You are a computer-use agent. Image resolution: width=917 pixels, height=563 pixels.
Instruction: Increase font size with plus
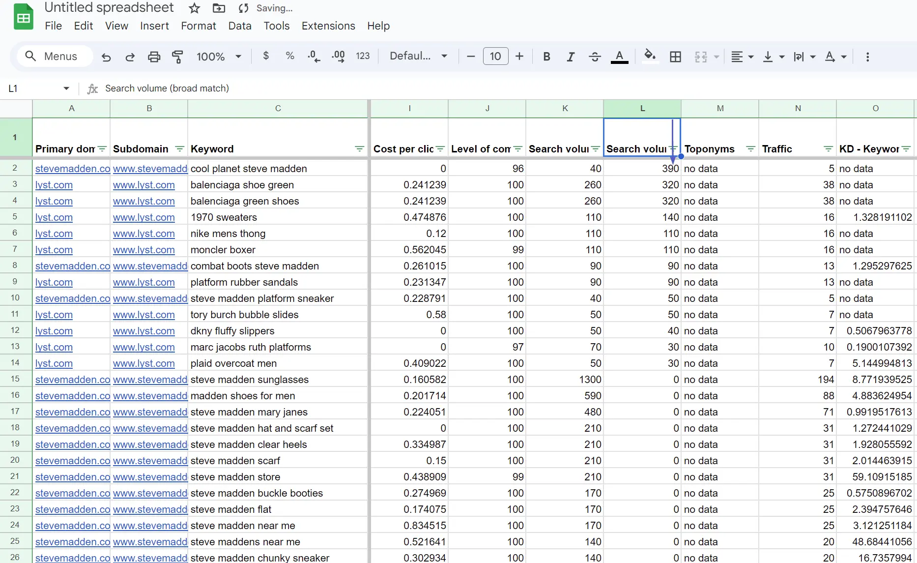point(519,56)
